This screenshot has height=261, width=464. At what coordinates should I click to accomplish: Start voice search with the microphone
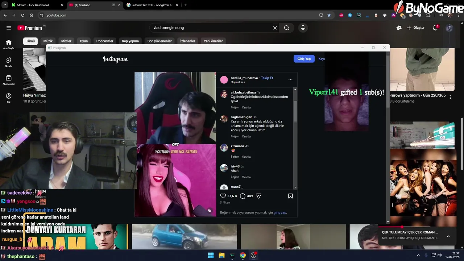(303, 28)
